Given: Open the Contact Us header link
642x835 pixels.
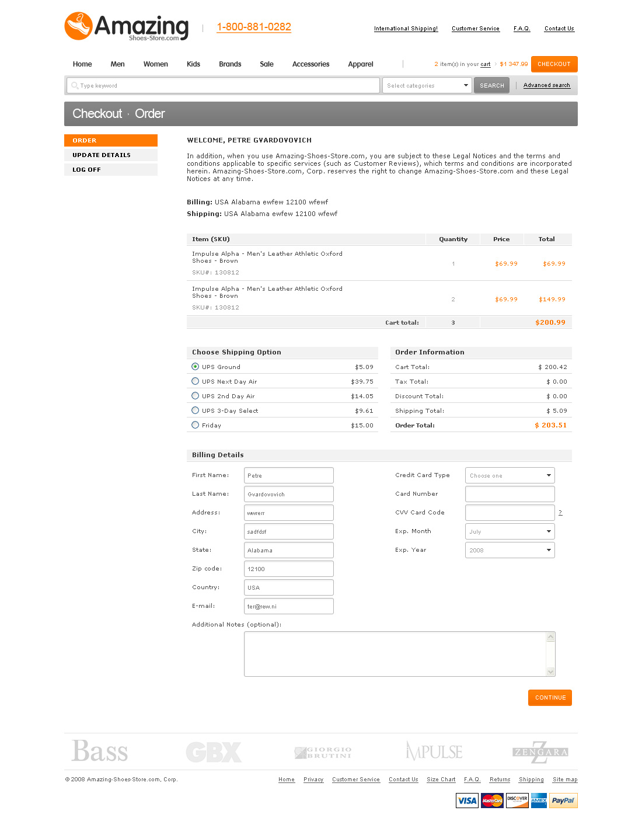Looking at the screenshot, I should click(x=559, y=29).
